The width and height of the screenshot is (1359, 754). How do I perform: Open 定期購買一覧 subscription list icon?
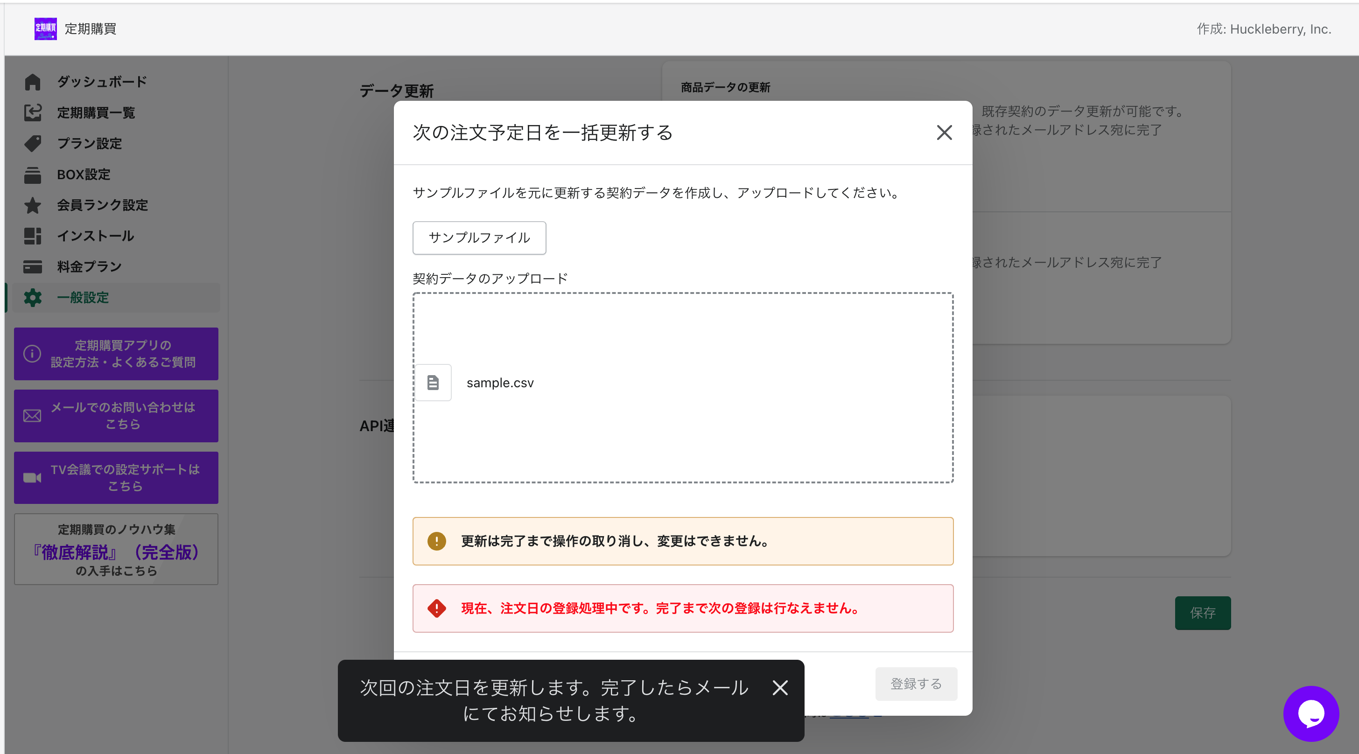32,112
